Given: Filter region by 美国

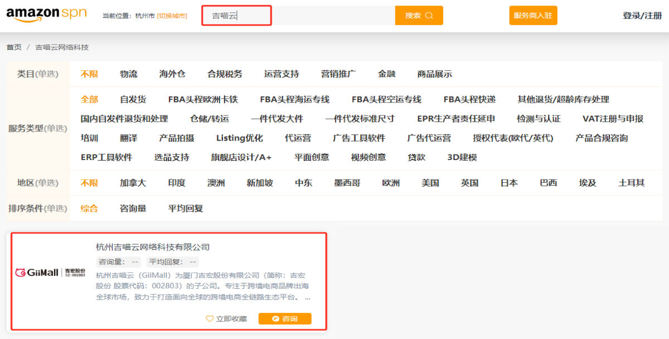Looking at the screenshot, I should [430, 183].
